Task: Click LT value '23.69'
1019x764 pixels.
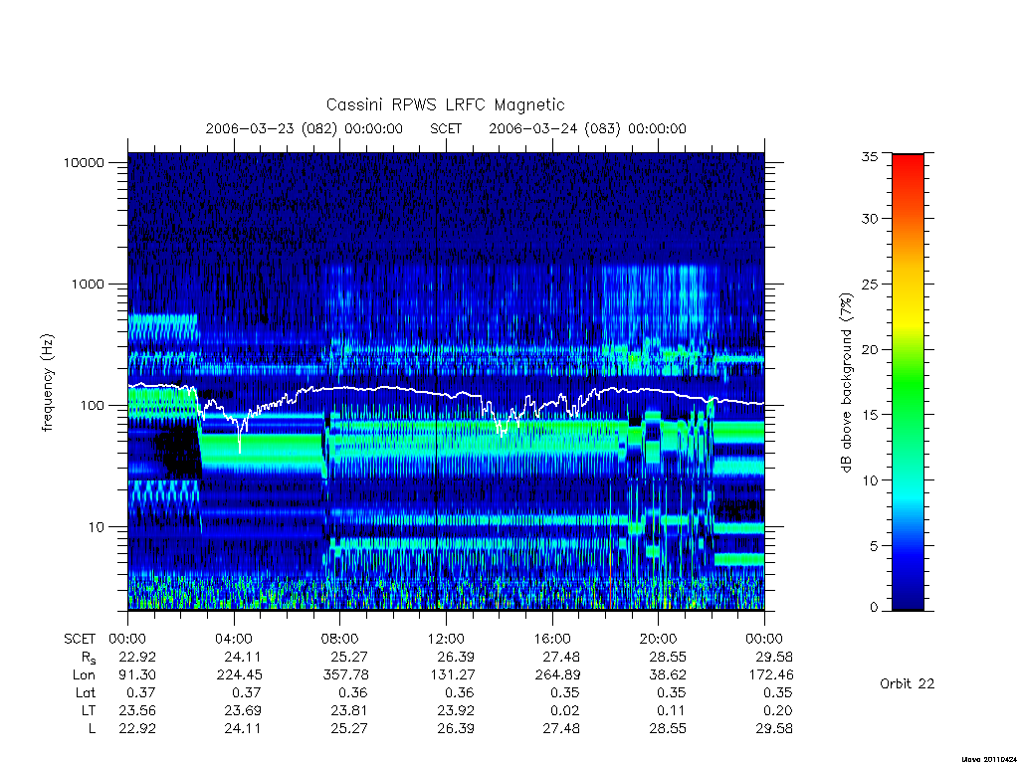Action: tap(243, 710)
